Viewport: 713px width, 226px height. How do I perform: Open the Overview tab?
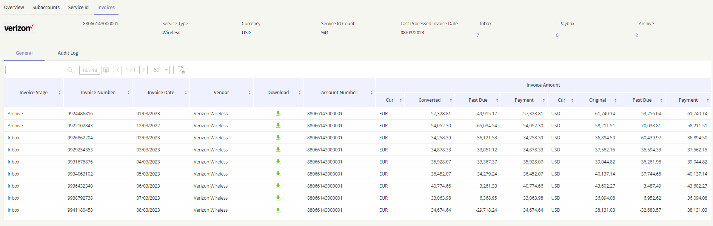(14, 7)
